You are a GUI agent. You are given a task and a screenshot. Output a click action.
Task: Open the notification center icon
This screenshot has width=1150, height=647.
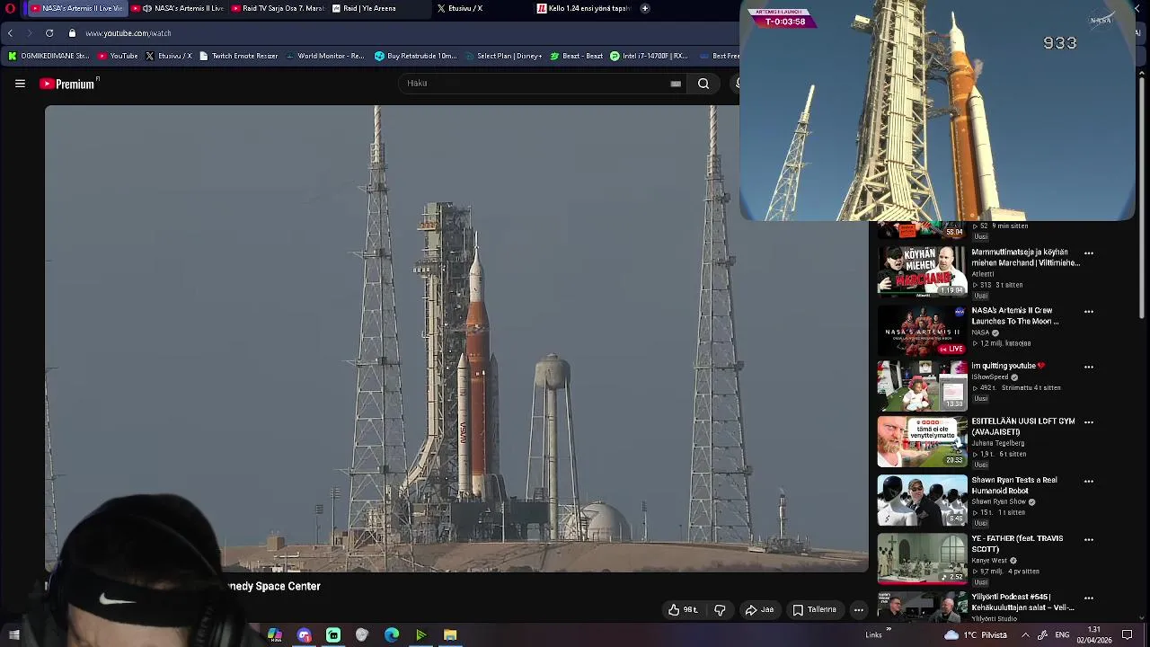[x=1128, y=635]
